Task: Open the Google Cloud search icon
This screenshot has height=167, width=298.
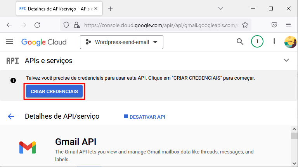Action: [x=240, y=41]
